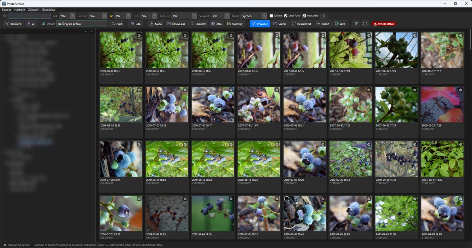The image size is (472, 248).
Task: Open the AI search tools
Action: (x=31, y=24)
